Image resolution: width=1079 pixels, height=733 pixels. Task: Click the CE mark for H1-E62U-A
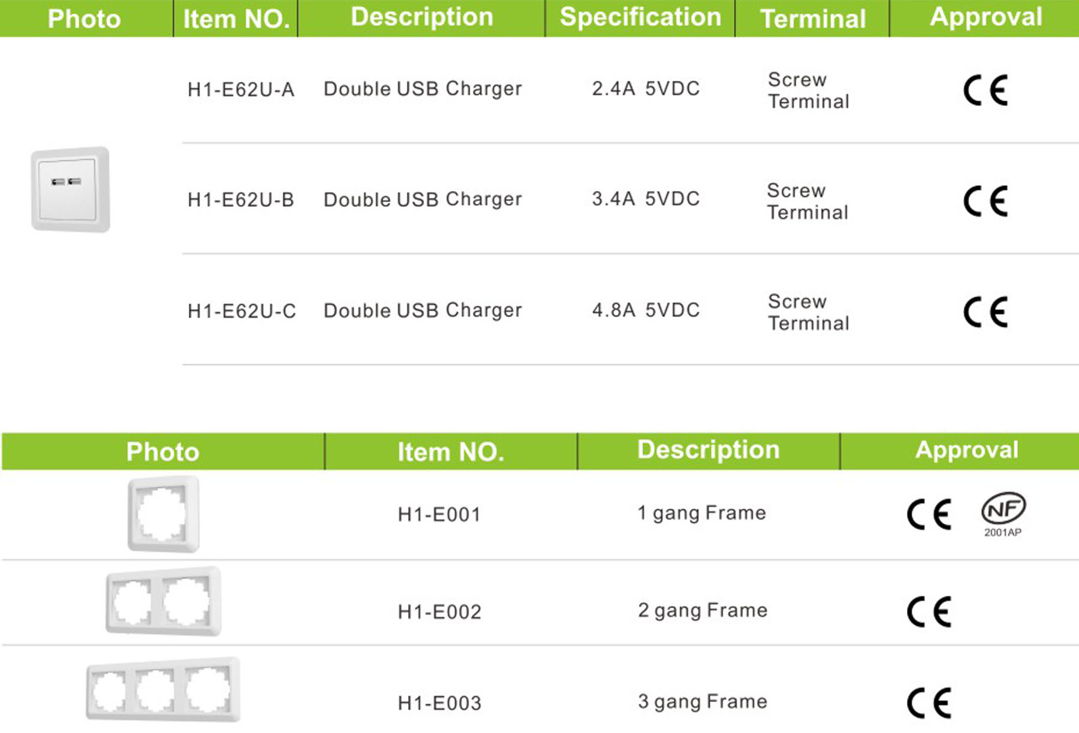pyautogui.click(x=986, y=91)
